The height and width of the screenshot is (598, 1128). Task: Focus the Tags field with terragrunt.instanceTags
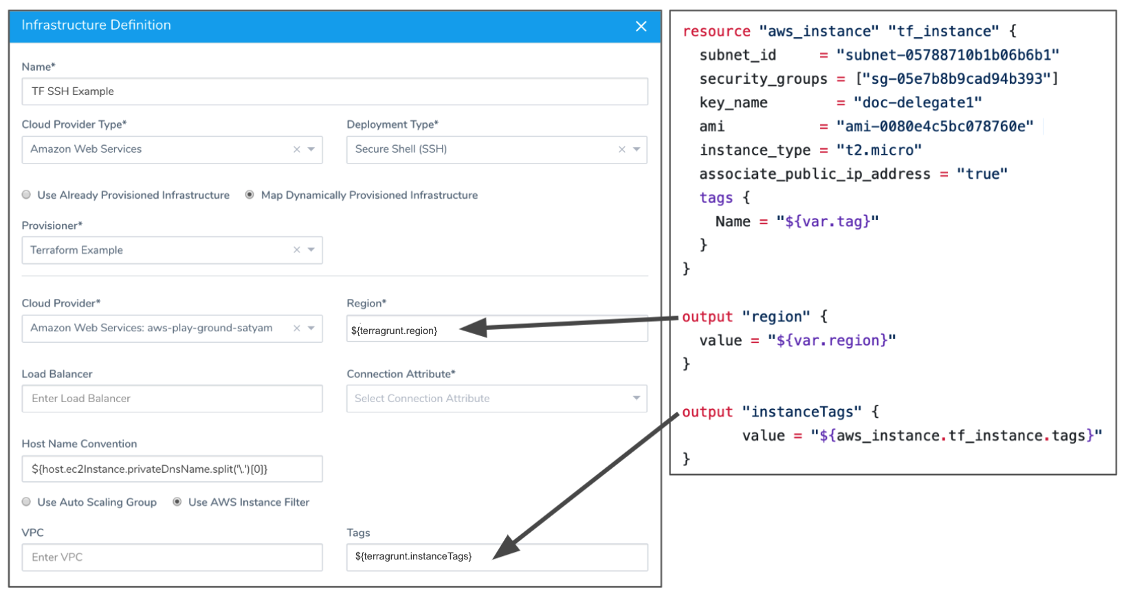pos(497,557)
